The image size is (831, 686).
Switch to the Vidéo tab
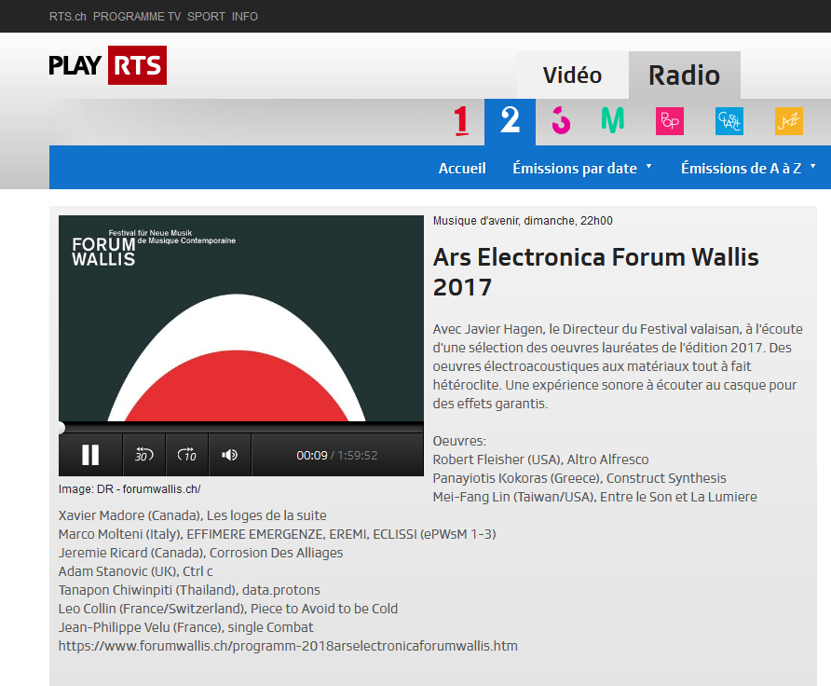tap(572, 75)
